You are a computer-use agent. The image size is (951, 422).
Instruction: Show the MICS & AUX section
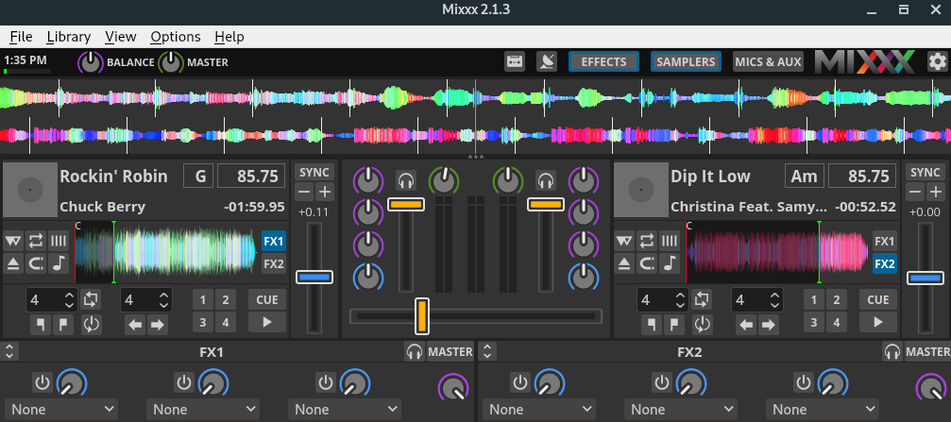[x=769, y=62]
